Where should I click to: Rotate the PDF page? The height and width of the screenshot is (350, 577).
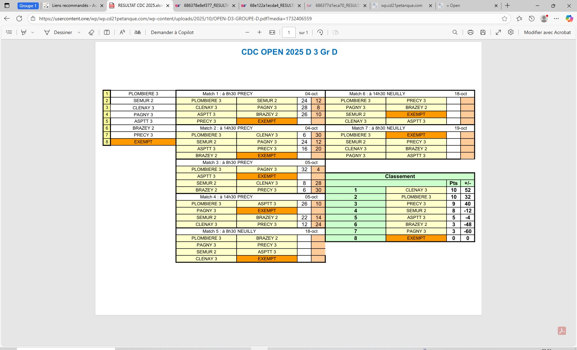coord(320,32)
